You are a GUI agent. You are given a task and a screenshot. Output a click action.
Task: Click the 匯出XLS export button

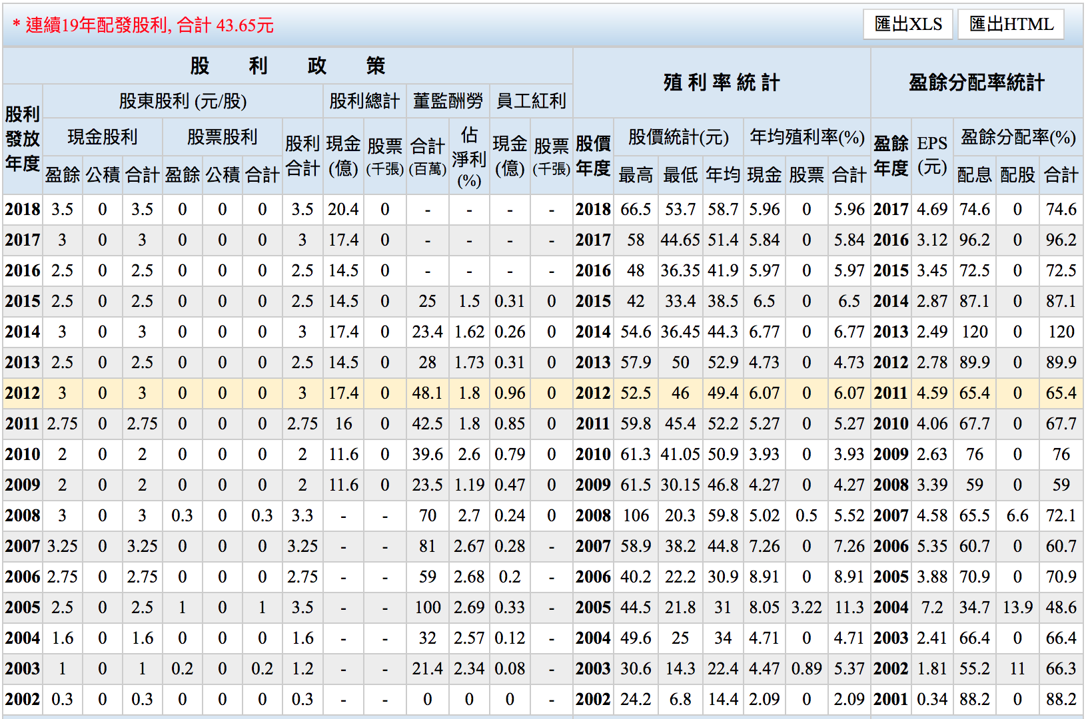point(908,25)
